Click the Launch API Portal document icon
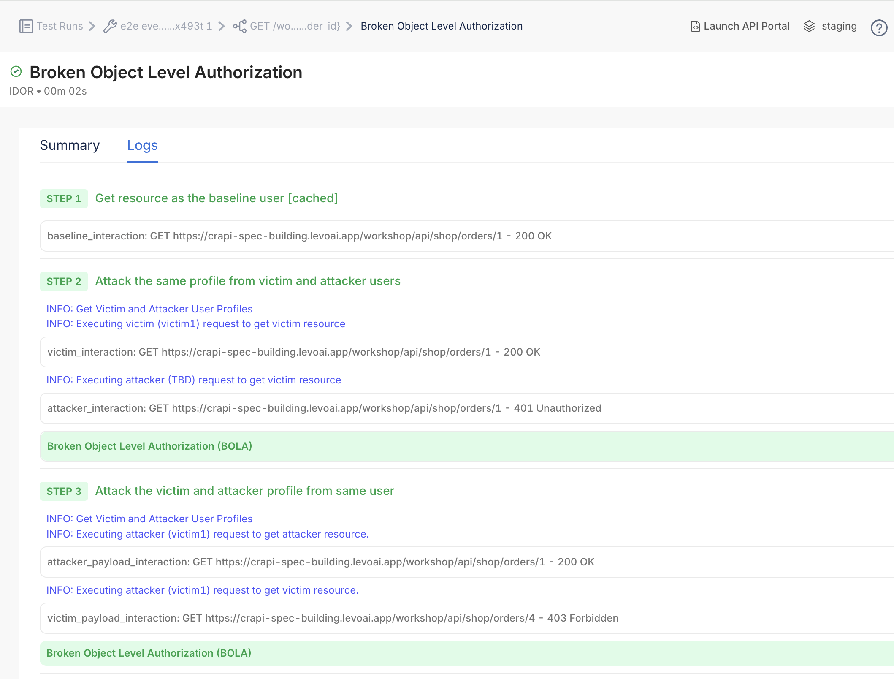The image size is (894, 679). point(695,26)
